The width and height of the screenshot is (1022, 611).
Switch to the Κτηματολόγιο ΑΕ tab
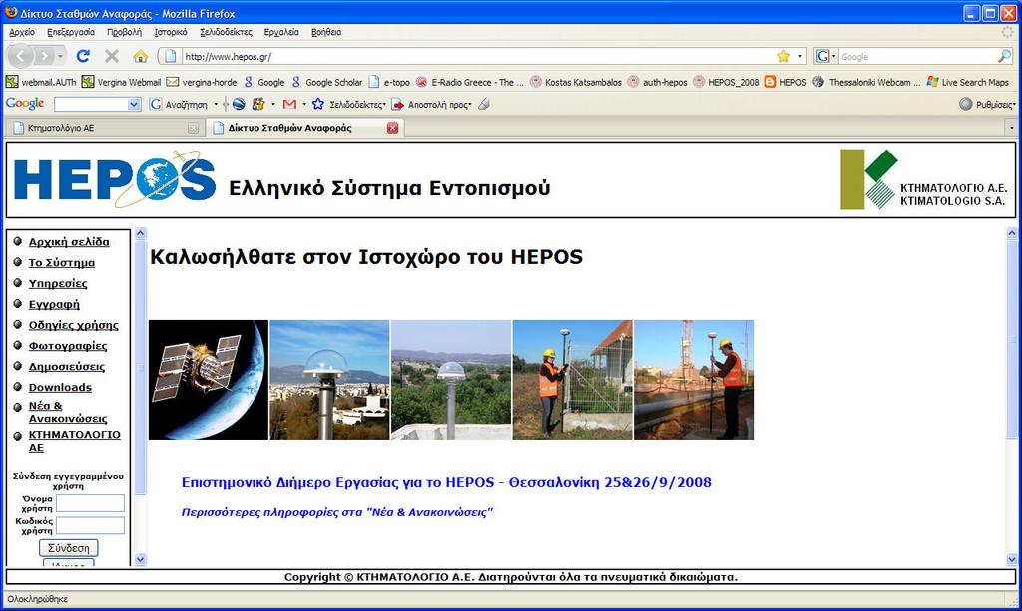[x=104, y=128]
